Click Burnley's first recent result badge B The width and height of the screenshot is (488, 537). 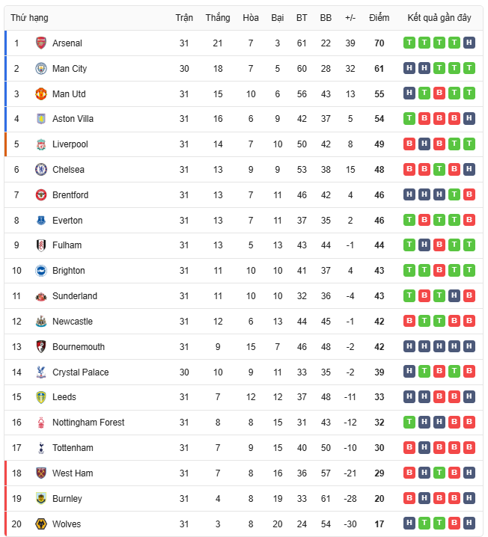(409, 499)
